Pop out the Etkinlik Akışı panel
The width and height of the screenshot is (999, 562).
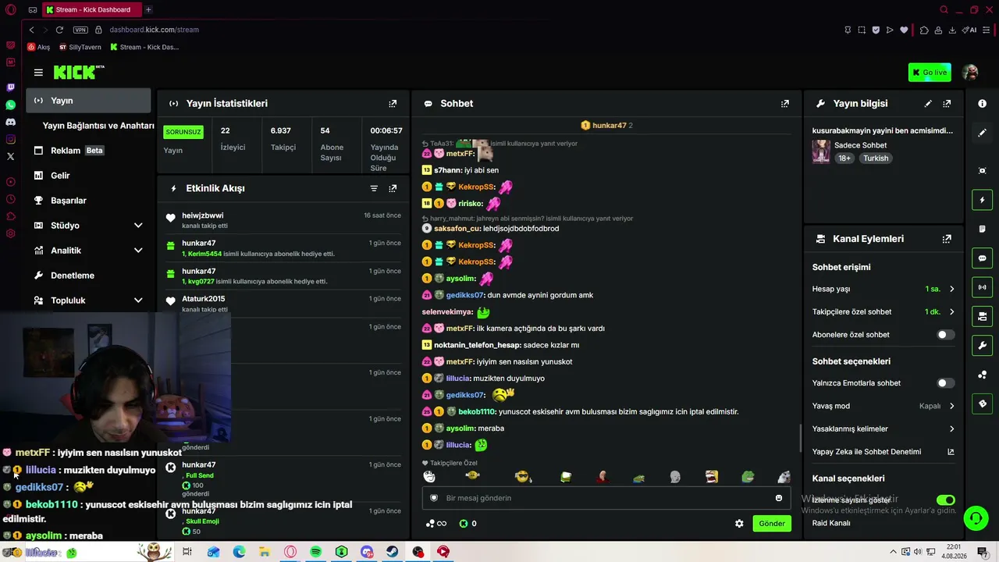point(393,188)
